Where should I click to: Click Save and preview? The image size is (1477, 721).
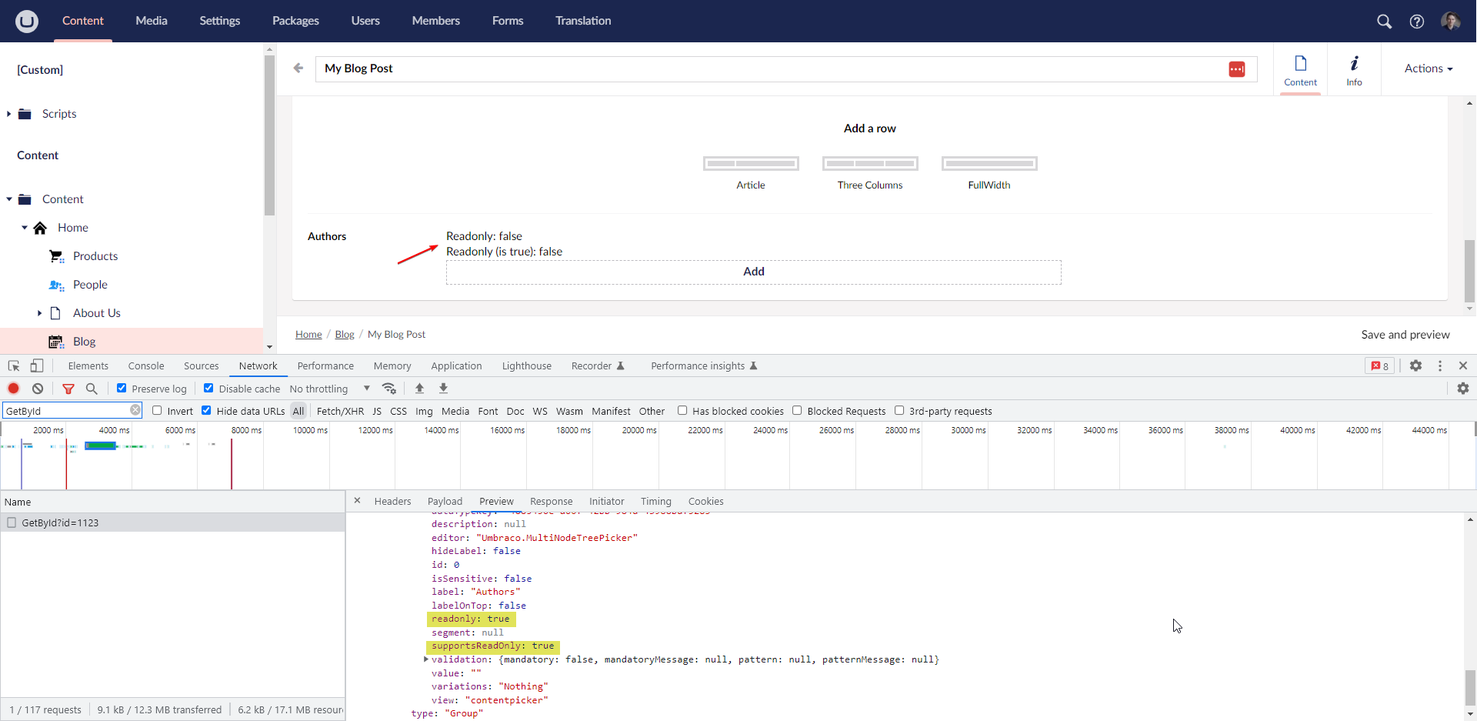(1405, 334)
